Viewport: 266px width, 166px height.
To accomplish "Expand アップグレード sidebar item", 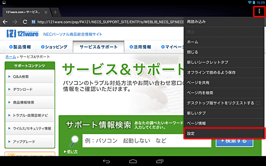I will tap(30, 142).
